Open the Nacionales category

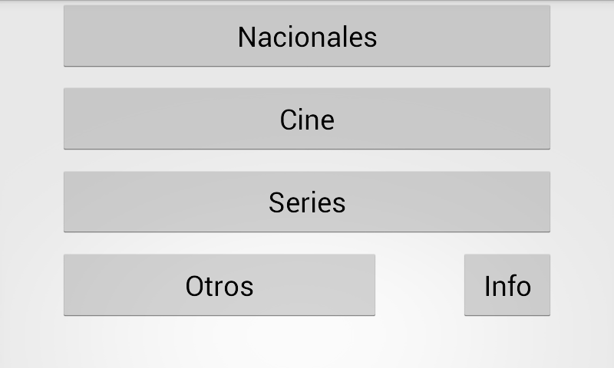tap(307, 36)
